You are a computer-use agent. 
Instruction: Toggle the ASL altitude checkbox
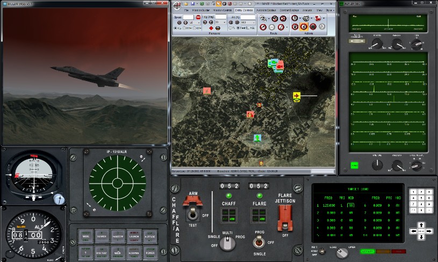tap(248, 28)
